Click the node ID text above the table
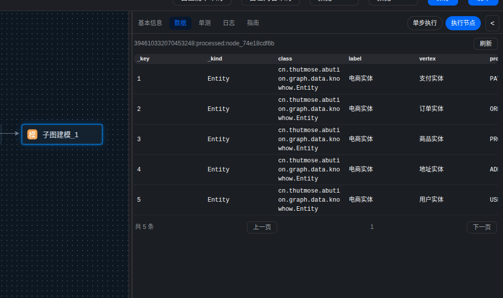503x298 pixels. click(x=204, y=44)
